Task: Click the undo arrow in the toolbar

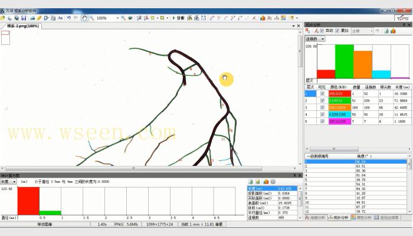Action: click(69, 18)
